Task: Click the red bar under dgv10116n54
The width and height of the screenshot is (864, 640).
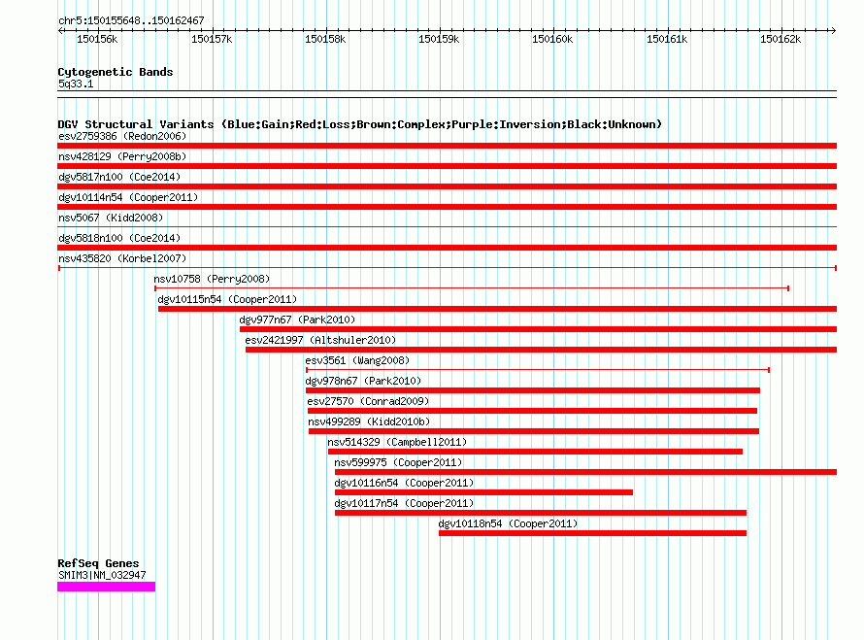Action: click(483, 492)
